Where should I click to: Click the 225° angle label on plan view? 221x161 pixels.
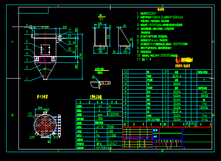pyautogui.click(x=32, y=138)
